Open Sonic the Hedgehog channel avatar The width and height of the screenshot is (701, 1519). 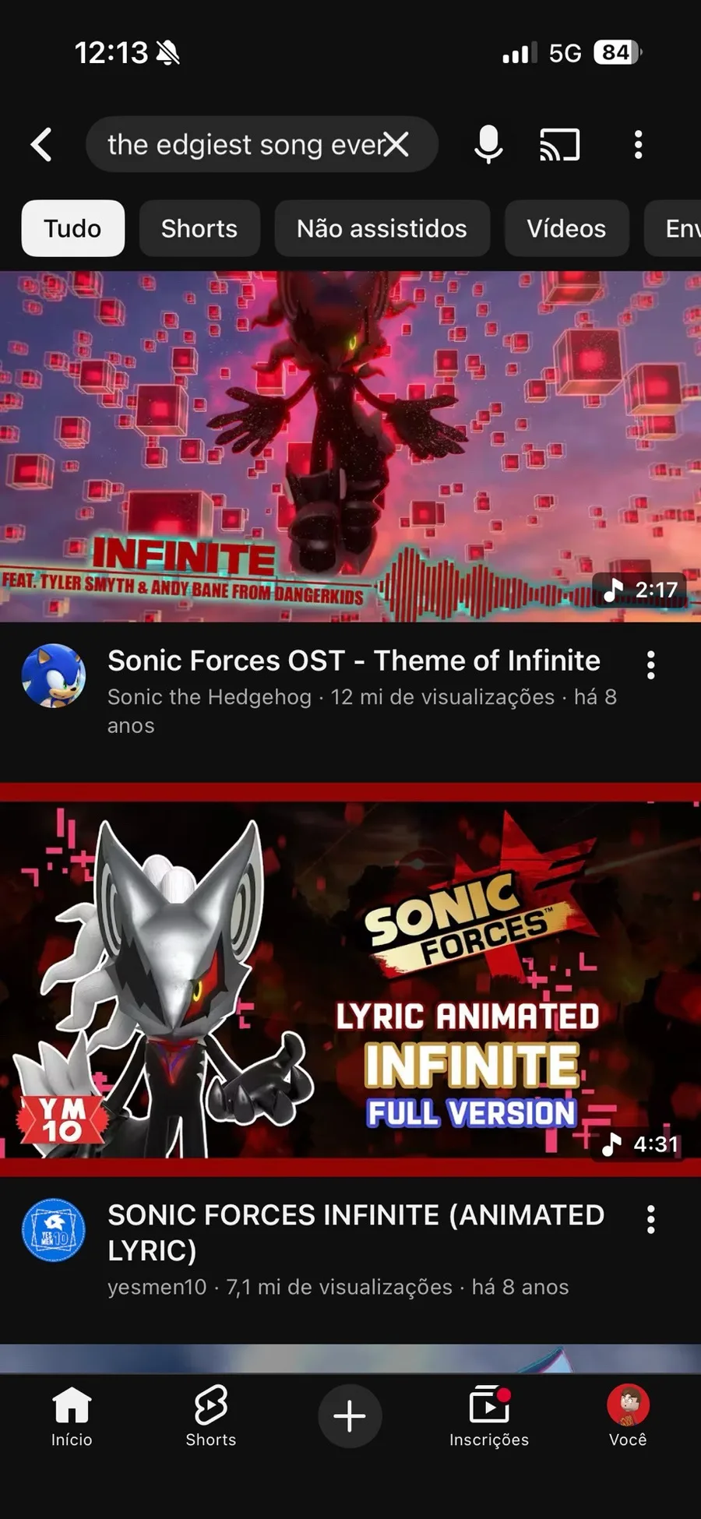click(54, 676)
